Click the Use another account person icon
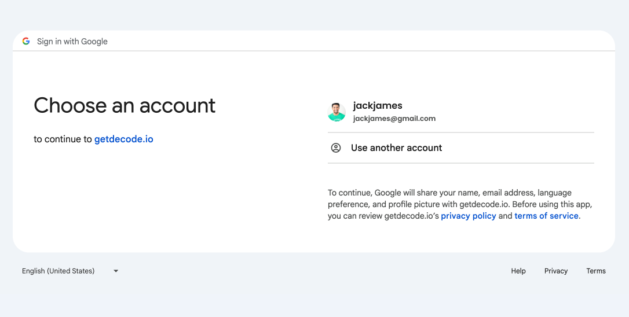The height and width of the screenshot is (317, 629). pos(336,148)
